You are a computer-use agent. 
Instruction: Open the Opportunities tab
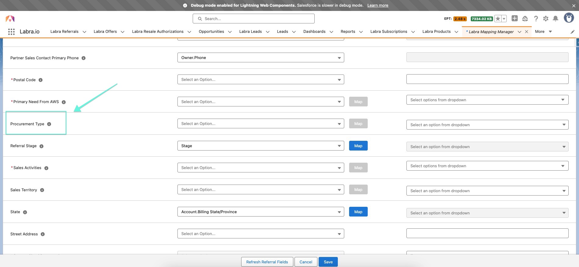pyautogui.click(x=211, y=32)
